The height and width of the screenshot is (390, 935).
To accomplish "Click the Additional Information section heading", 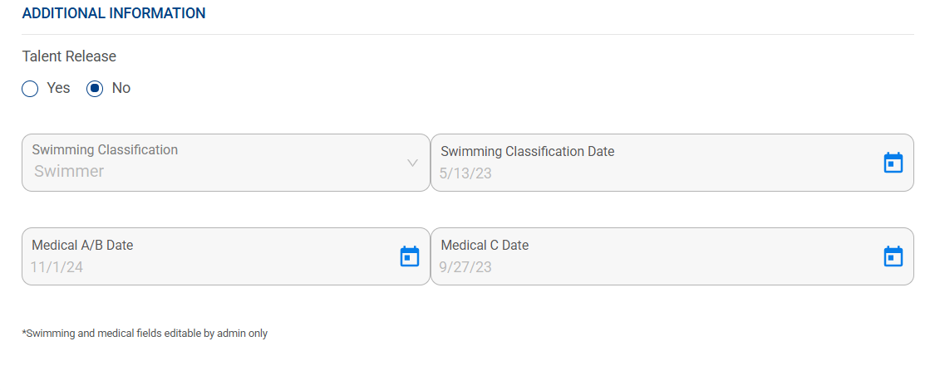I will pyautogui.click(x=114, y=13).
